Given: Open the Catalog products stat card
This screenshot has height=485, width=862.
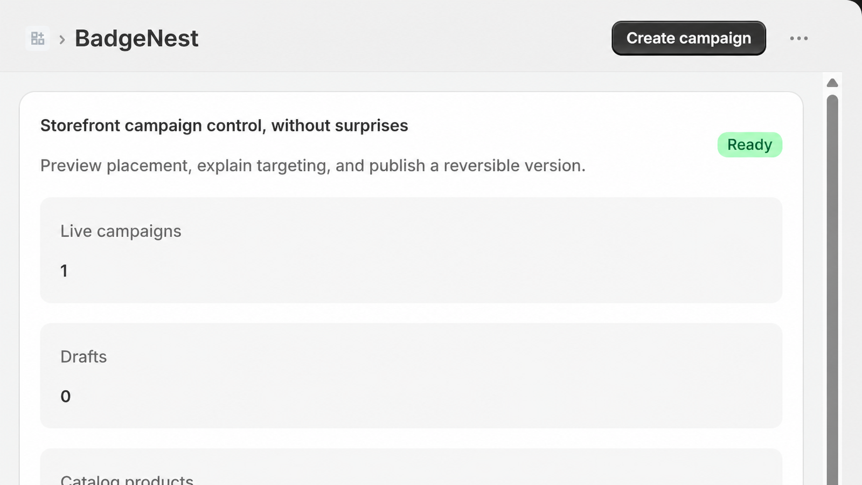Looking at the screenshot, I should [x=411, y=467].
